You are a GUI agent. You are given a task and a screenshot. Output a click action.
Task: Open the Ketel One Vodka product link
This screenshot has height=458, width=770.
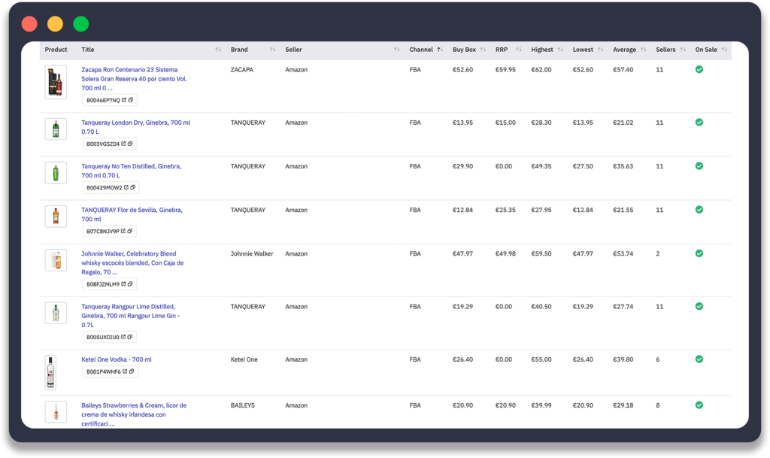point(117,359)
